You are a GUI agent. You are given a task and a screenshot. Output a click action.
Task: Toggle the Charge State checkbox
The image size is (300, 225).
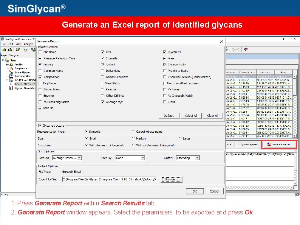164,65
